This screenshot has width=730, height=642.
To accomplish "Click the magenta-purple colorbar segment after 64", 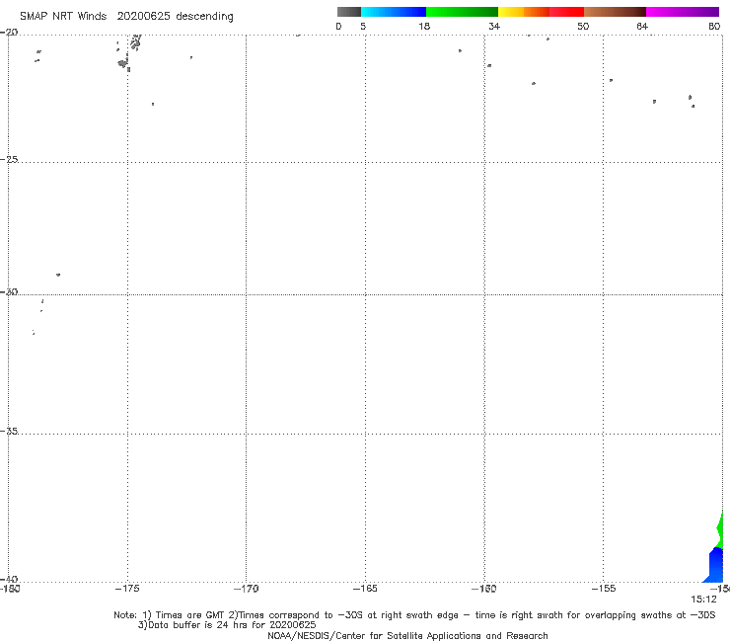I will pyautogui.click(x=683, y=12).
